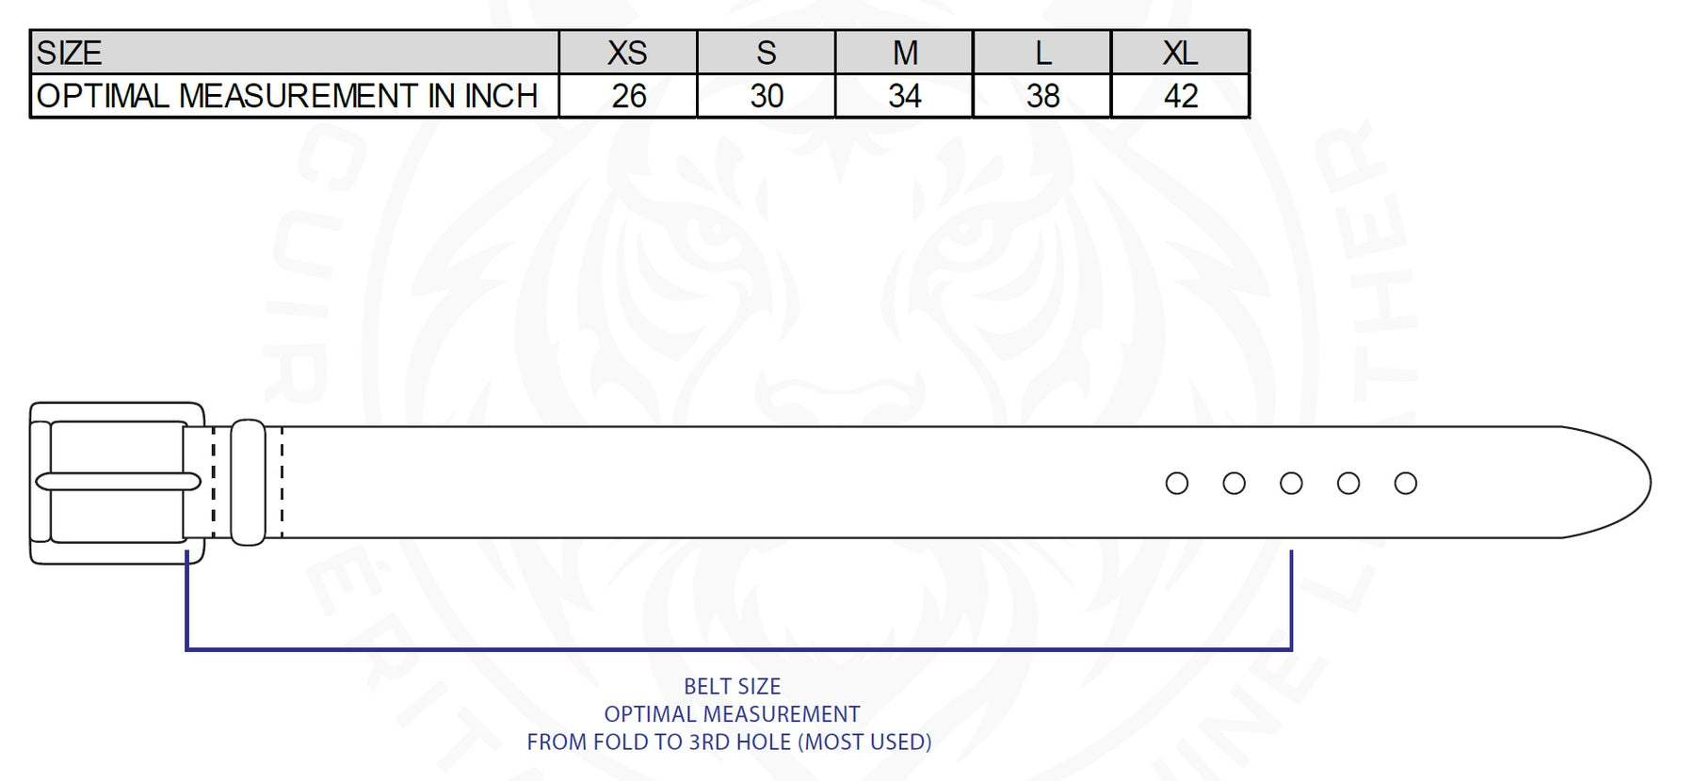Click the blue measurement bracket line
1695x781 pixels.
coord(738,648)
